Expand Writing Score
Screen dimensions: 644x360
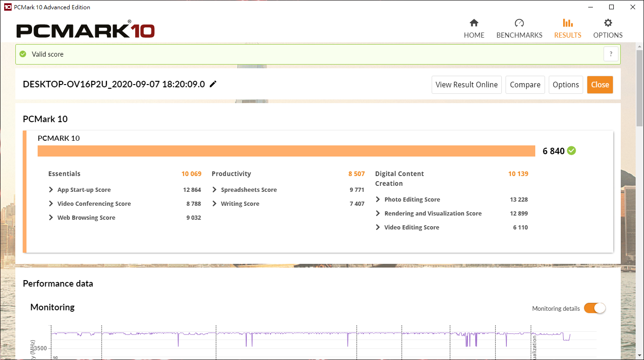[215, 203]
